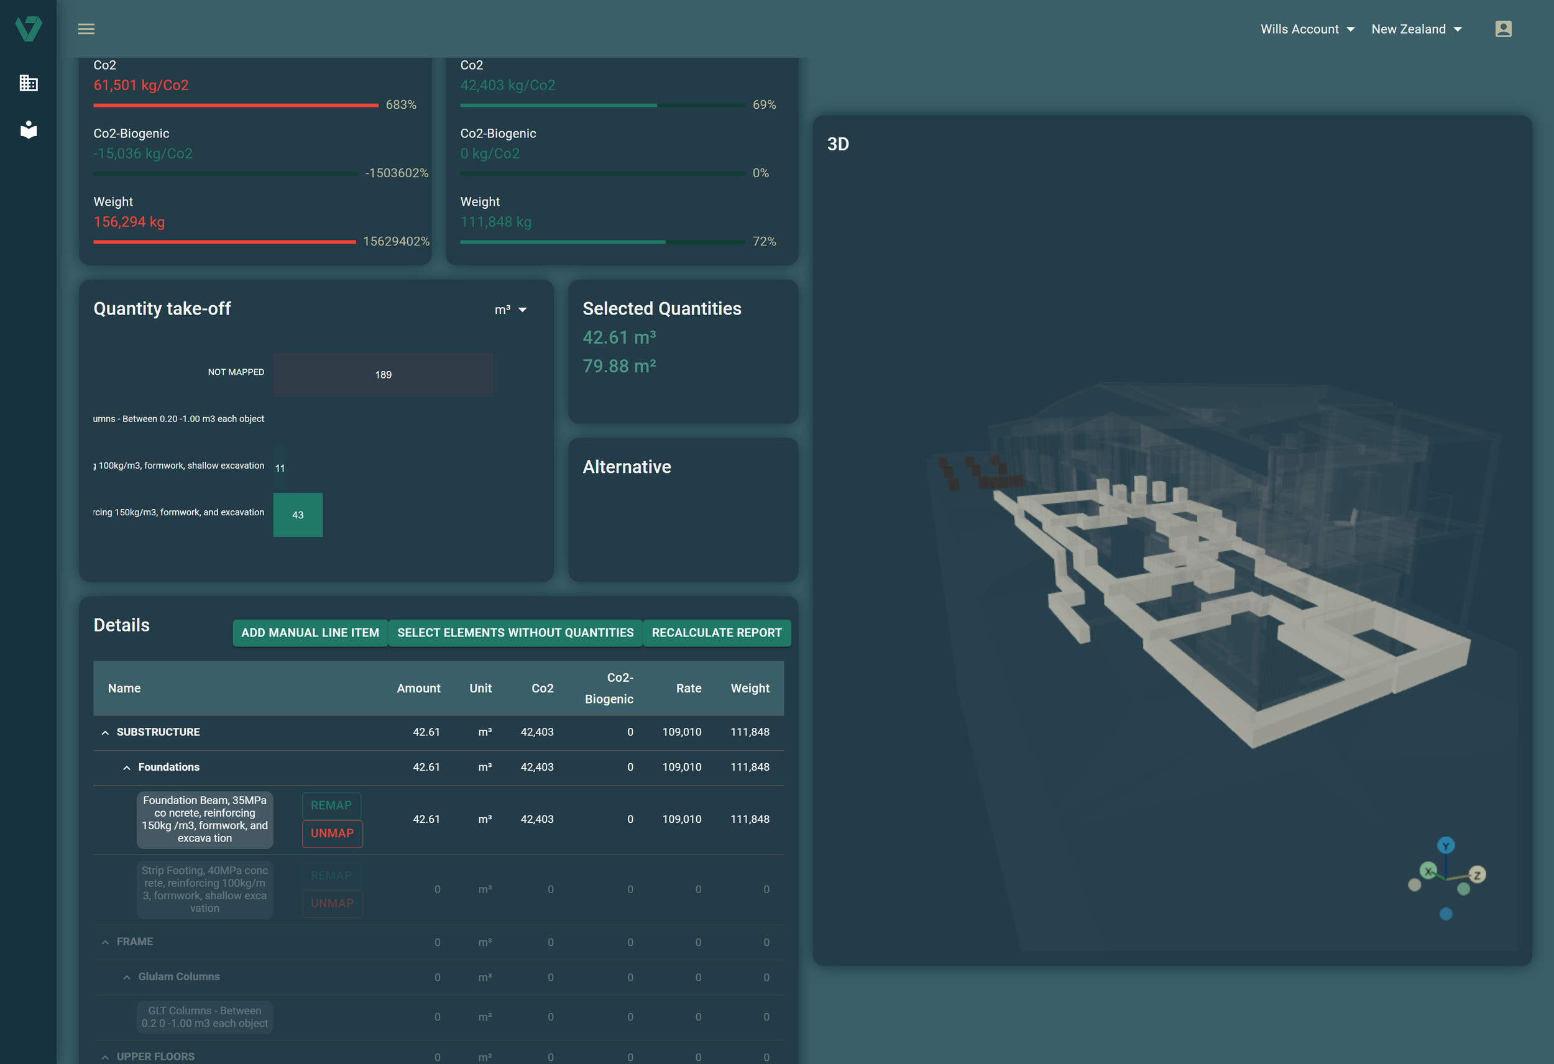Open the Wills Account dropdown
Image resolution: width=1554 pixels, height=1064 pixels.
coord(1307,29)
